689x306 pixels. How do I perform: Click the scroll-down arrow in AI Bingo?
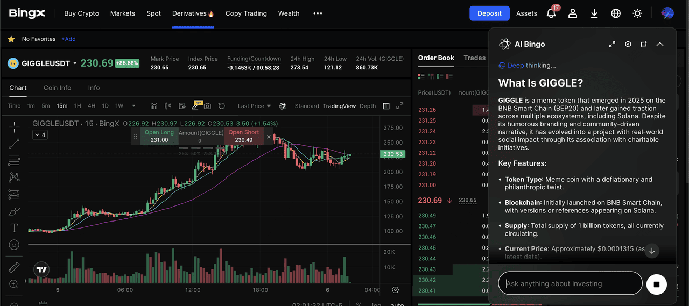coord(652,251)
